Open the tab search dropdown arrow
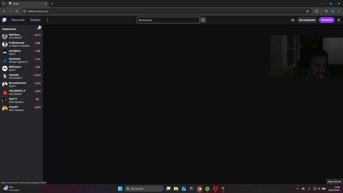 click(3, 3)
